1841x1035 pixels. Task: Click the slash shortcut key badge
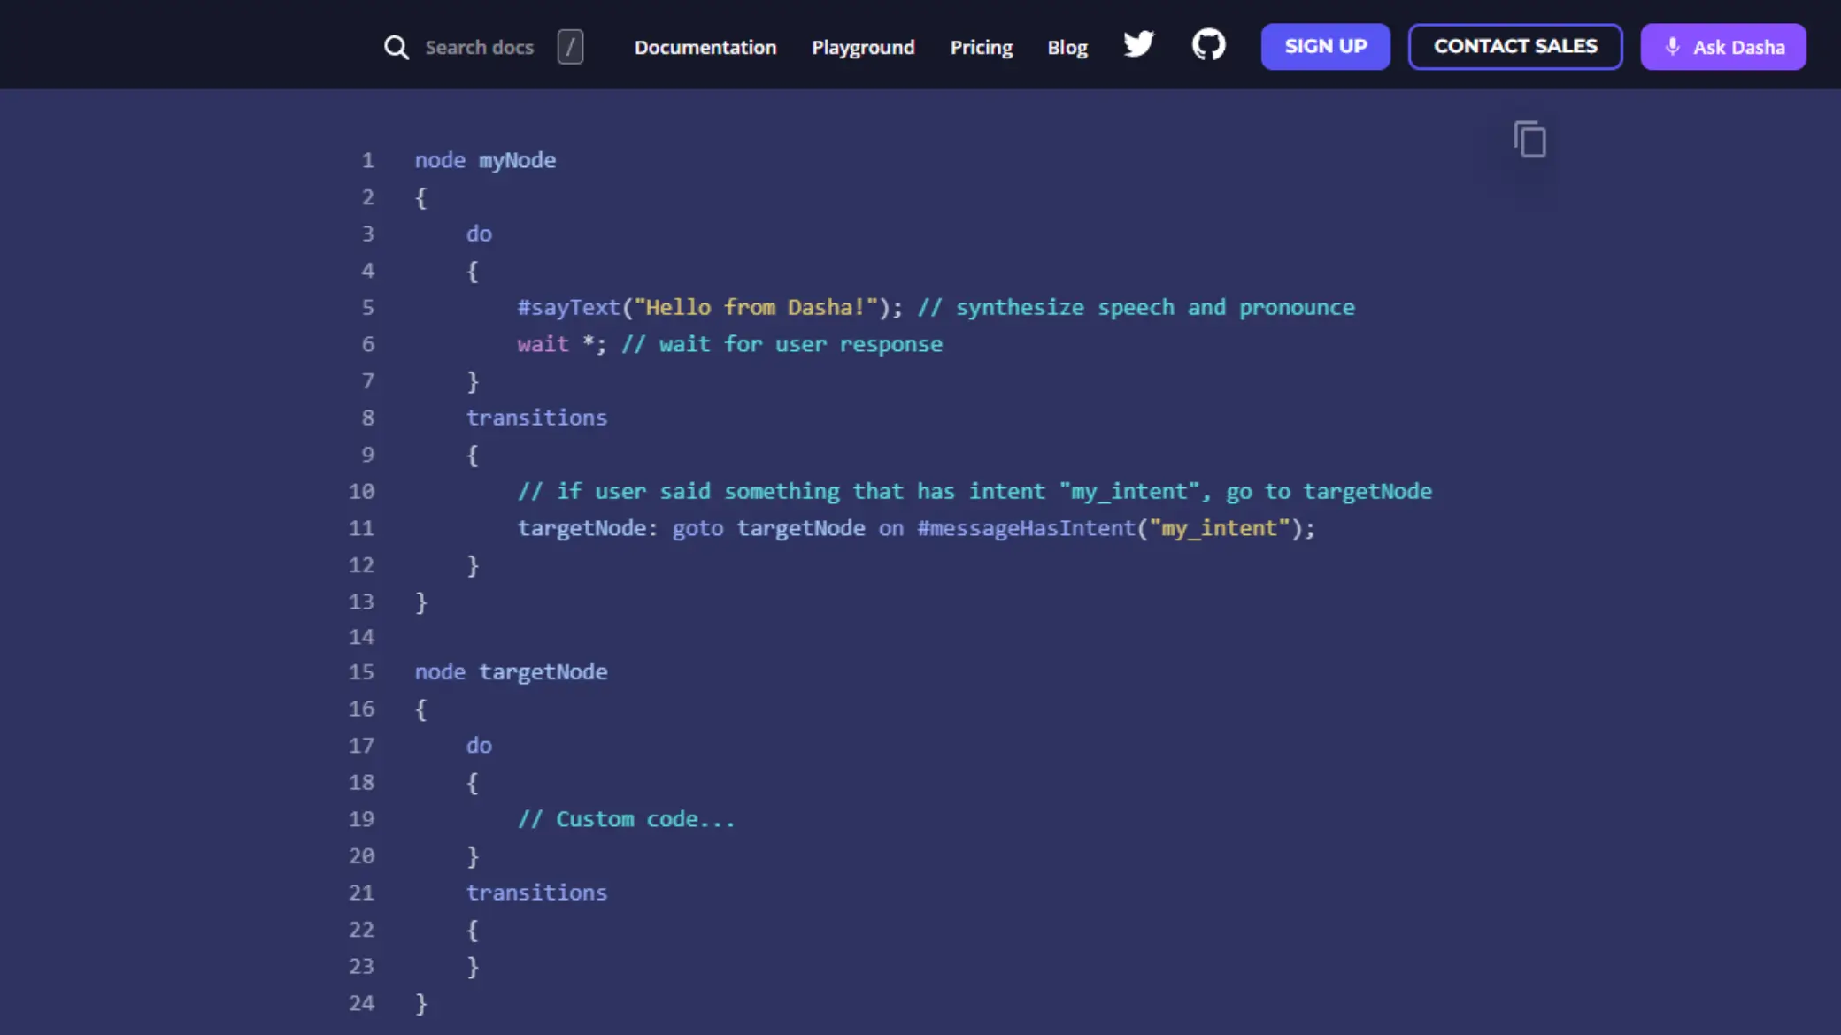click(x=570, y=47)
